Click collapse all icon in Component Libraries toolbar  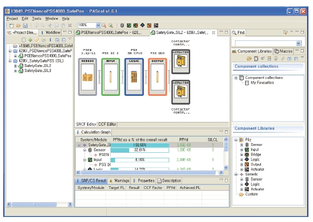(x=296, y=59)
